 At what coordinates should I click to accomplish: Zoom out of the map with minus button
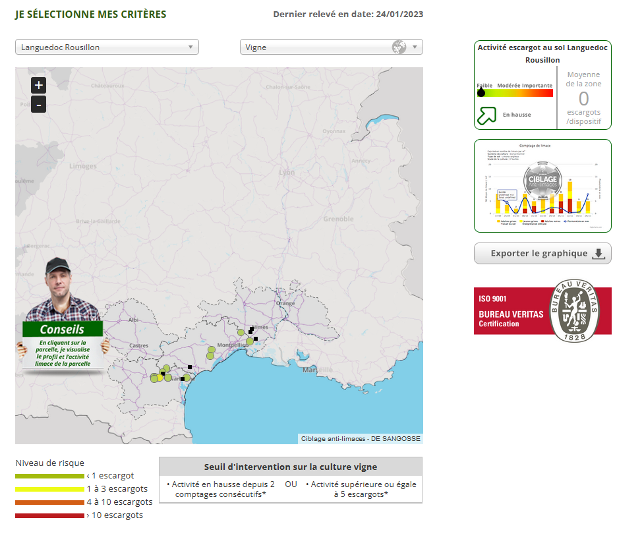pos(38,104)
